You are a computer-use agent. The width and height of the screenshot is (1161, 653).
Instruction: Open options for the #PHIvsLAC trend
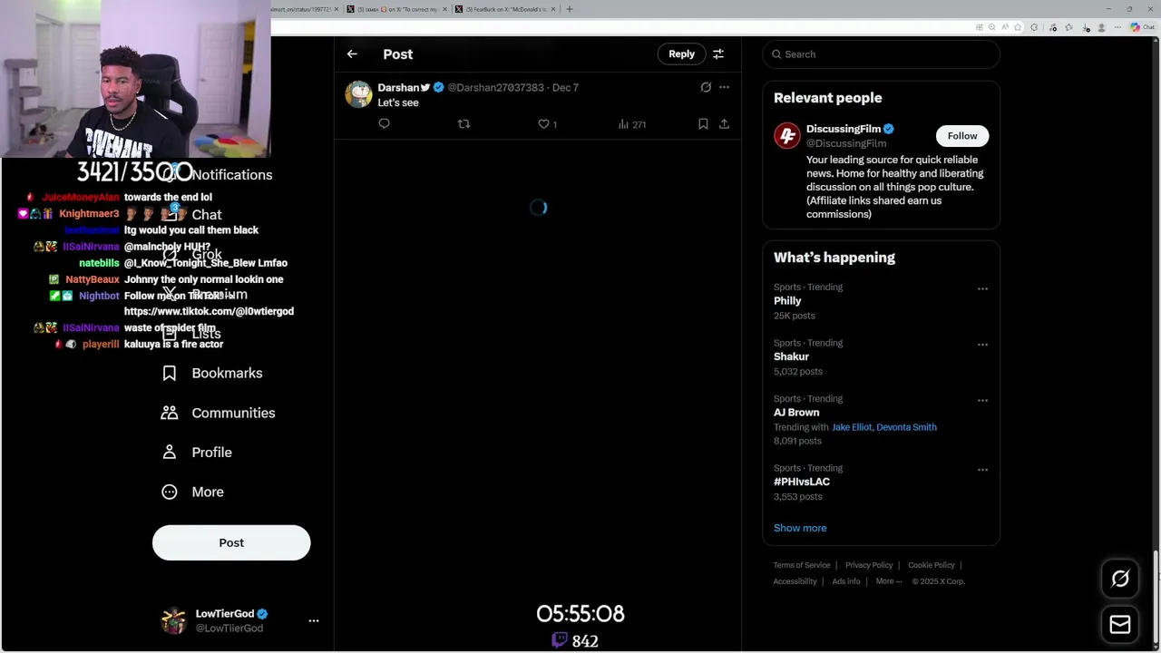tap(982, 470)
